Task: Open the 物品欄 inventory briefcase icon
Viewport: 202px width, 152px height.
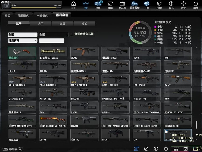Action: click(x=122, y=5)
